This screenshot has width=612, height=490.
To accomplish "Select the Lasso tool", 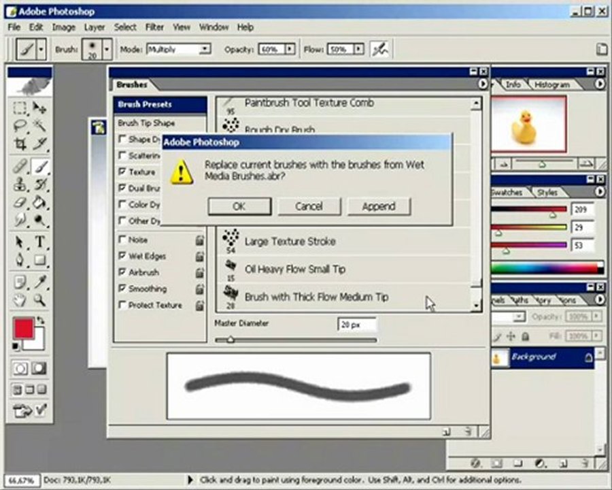I will click(20, 126).
